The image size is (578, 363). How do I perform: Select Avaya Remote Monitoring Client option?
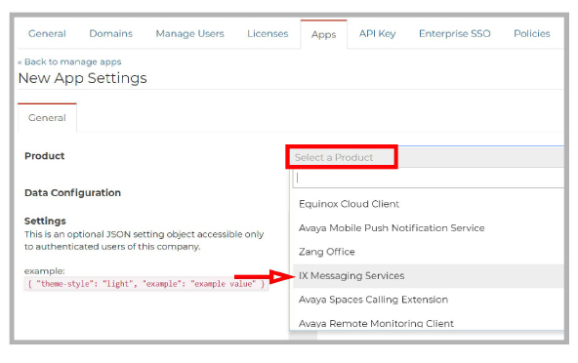click(429, 322)
